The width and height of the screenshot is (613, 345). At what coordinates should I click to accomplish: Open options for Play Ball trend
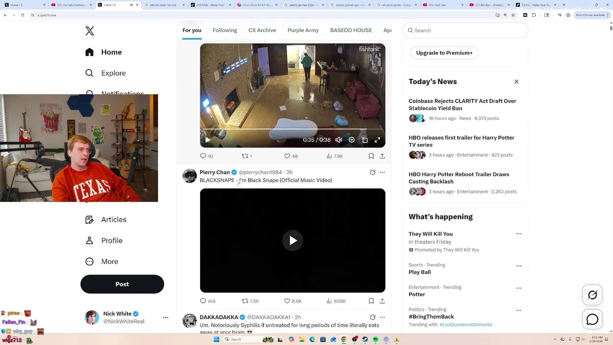519,265
